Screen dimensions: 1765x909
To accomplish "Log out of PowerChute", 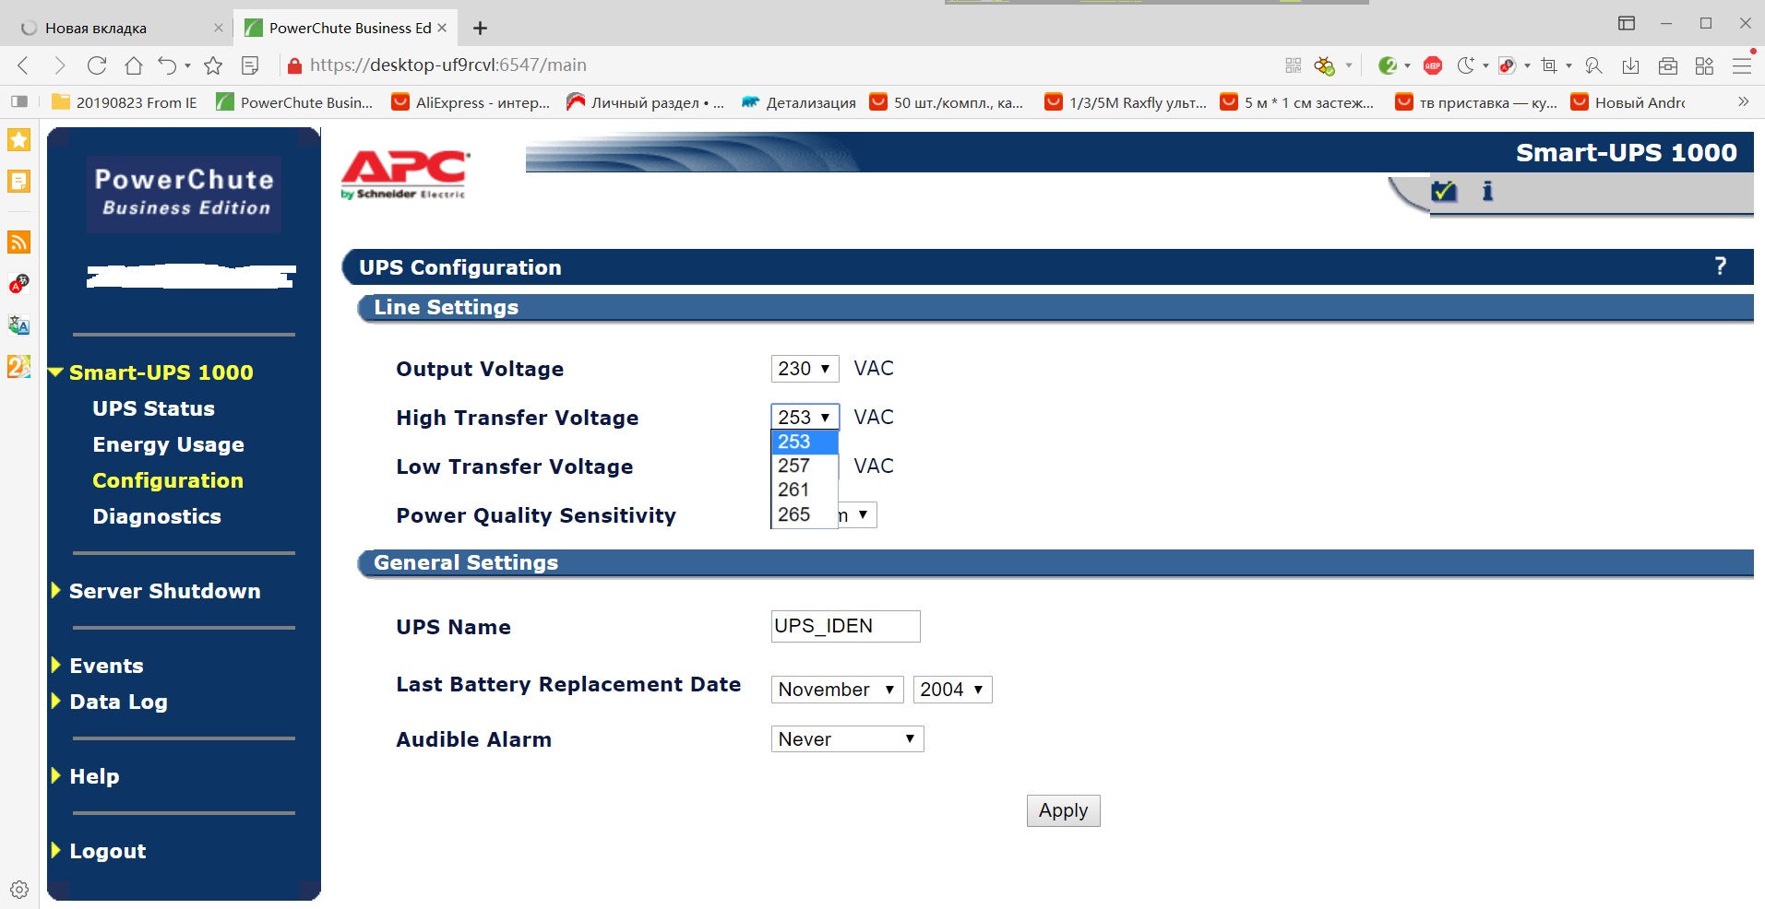I will [107, 851].
